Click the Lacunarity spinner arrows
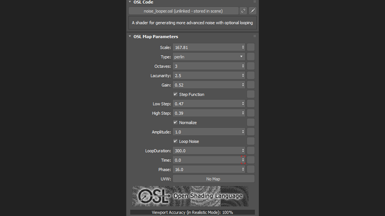 click(x=243, y=75)
